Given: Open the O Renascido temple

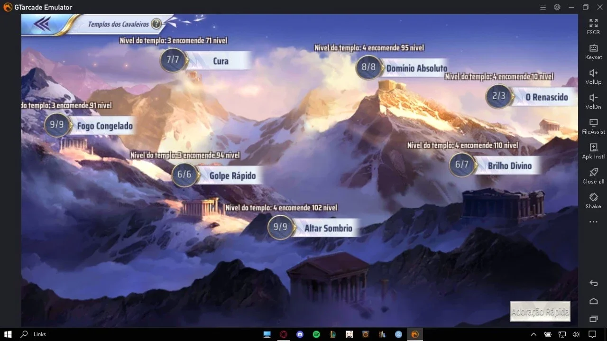Looking at the screenshot, I should 546,97.
